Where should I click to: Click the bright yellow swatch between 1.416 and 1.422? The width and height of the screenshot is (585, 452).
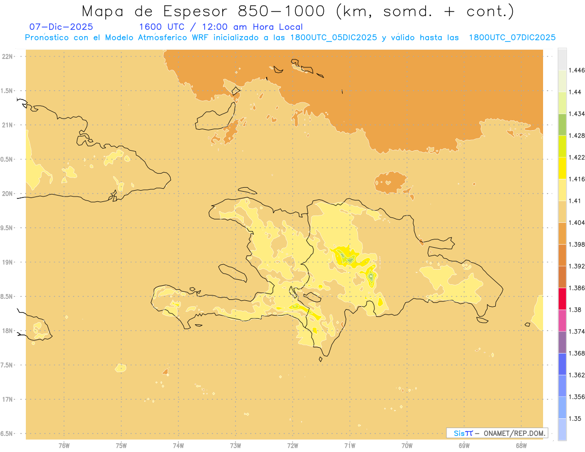click(562, 168)
